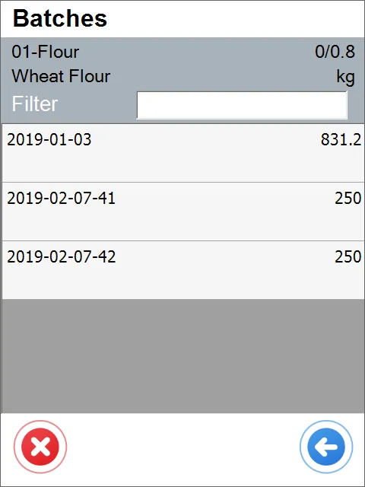365x487 pixels.
Task: Pick batch 2019-02-07-42
Action: click(x=183, y=270)
